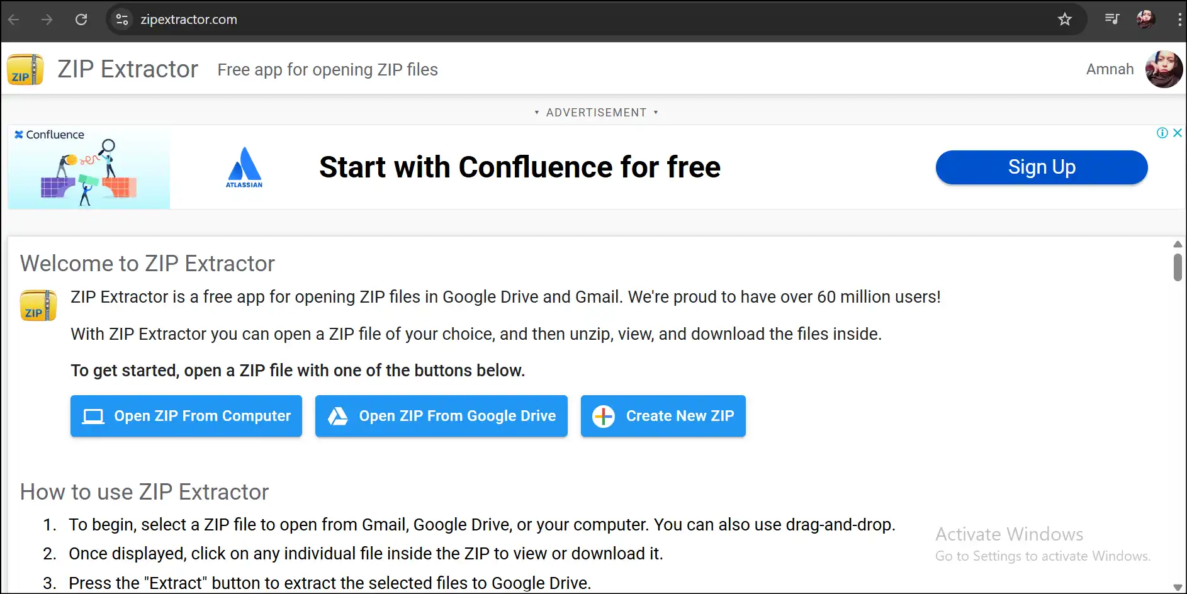Click Open ZIP From Computer button
1187x594 pixels.
(186, 416)
